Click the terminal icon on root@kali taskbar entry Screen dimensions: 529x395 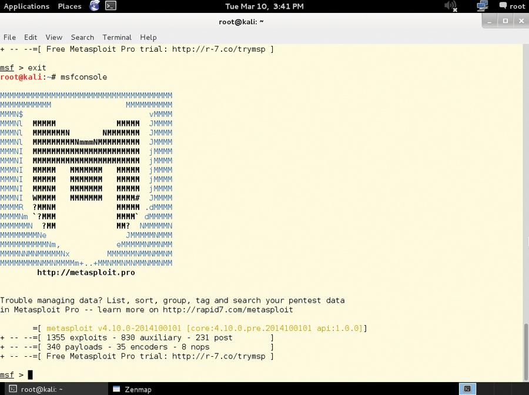(13, 389)
